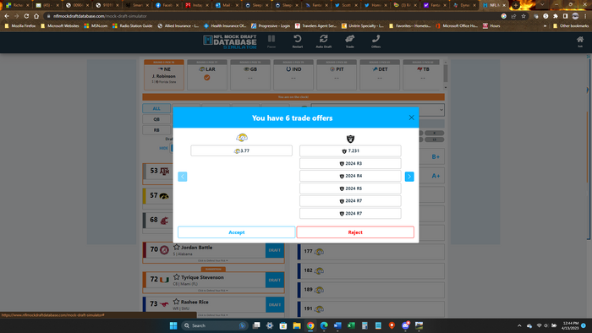
Task: Star Jordan Battle as favorite
Action: coord(176,247)
